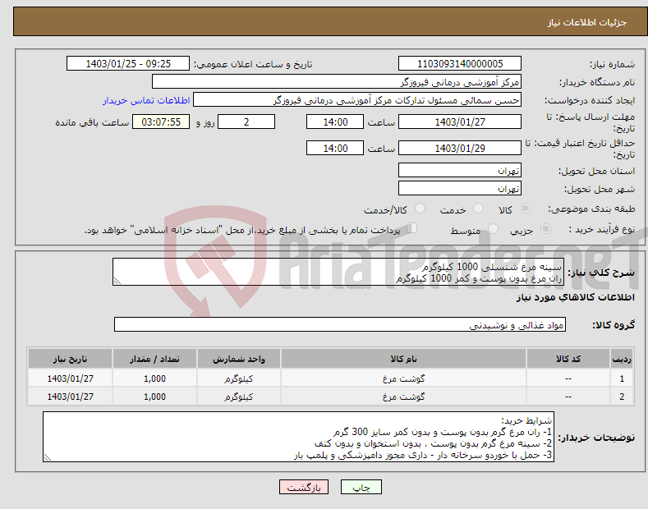This screenshot has width=648, height=509.
Task: Click the چاپ print button
Action: tap(361, 487)
